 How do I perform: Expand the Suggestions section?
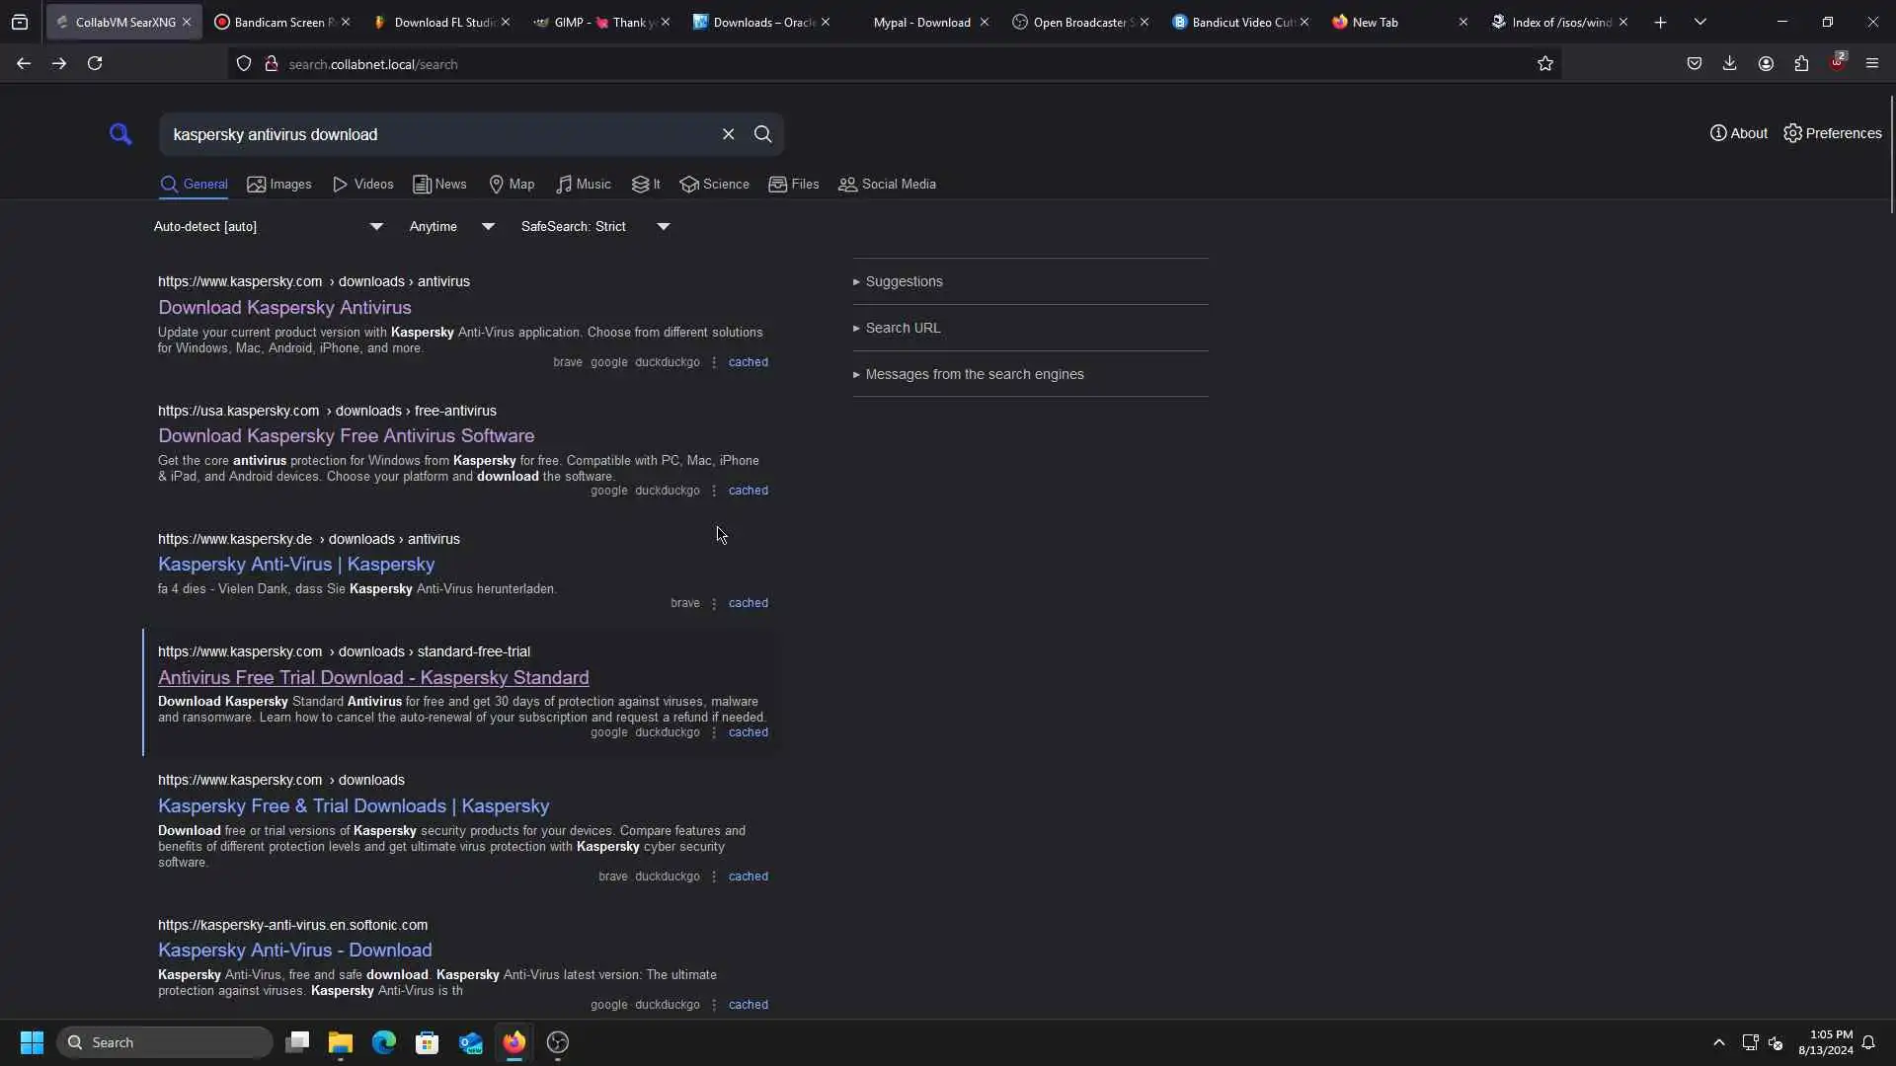(904, 281)
